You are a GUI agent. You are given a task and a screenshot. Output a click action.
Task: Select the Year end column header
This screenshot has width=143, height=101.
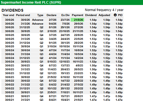8,15
